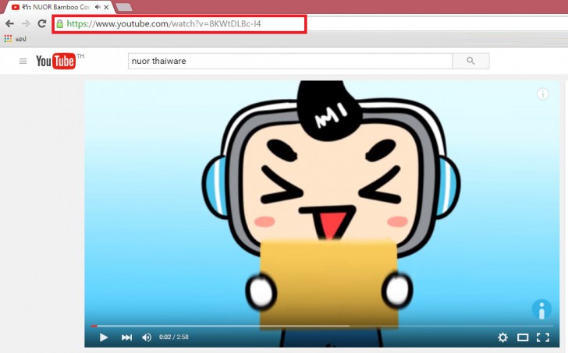Open the YouTube hamburger guide menu
This screenshot has width=568, height=353.
(x=23, y=61)
